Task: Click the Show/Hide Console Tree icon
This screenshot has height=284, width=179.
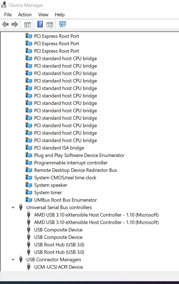Action: (27, 25)
